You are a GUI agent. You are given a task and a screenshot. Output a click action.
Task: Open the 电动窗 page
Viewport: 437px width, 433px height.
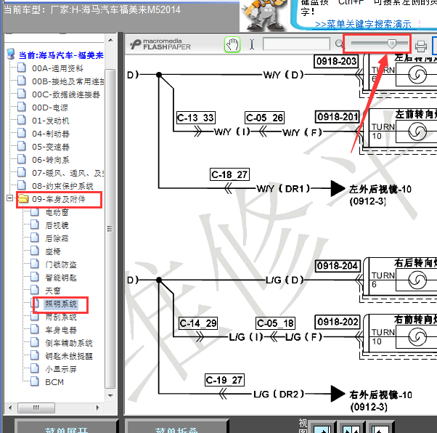57,212
